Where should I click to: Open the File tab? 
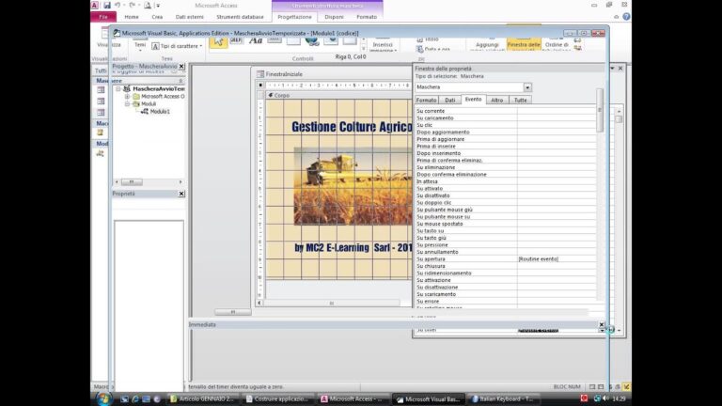pyautogui.click(x=103, y=17)
